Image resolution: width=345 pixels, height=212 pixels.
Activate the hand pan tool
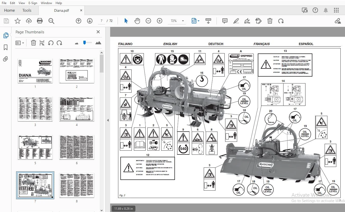click(137, 21)
